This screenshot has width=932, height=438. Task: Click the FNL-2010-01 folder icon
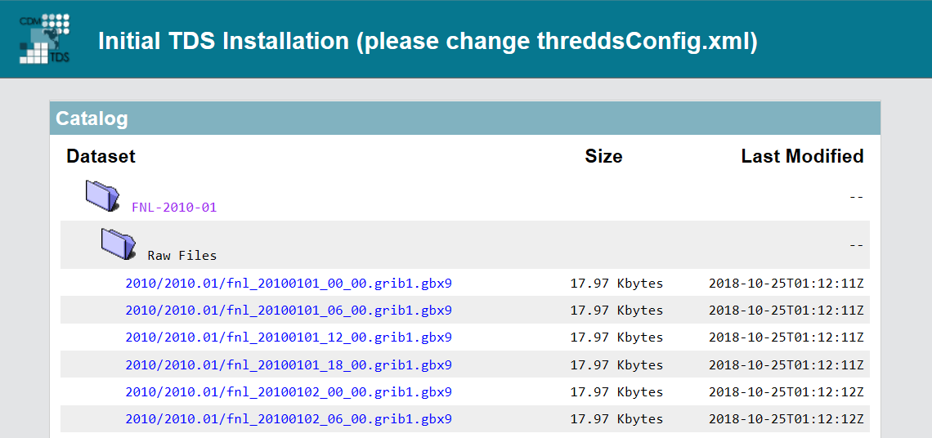click(103, 196)
